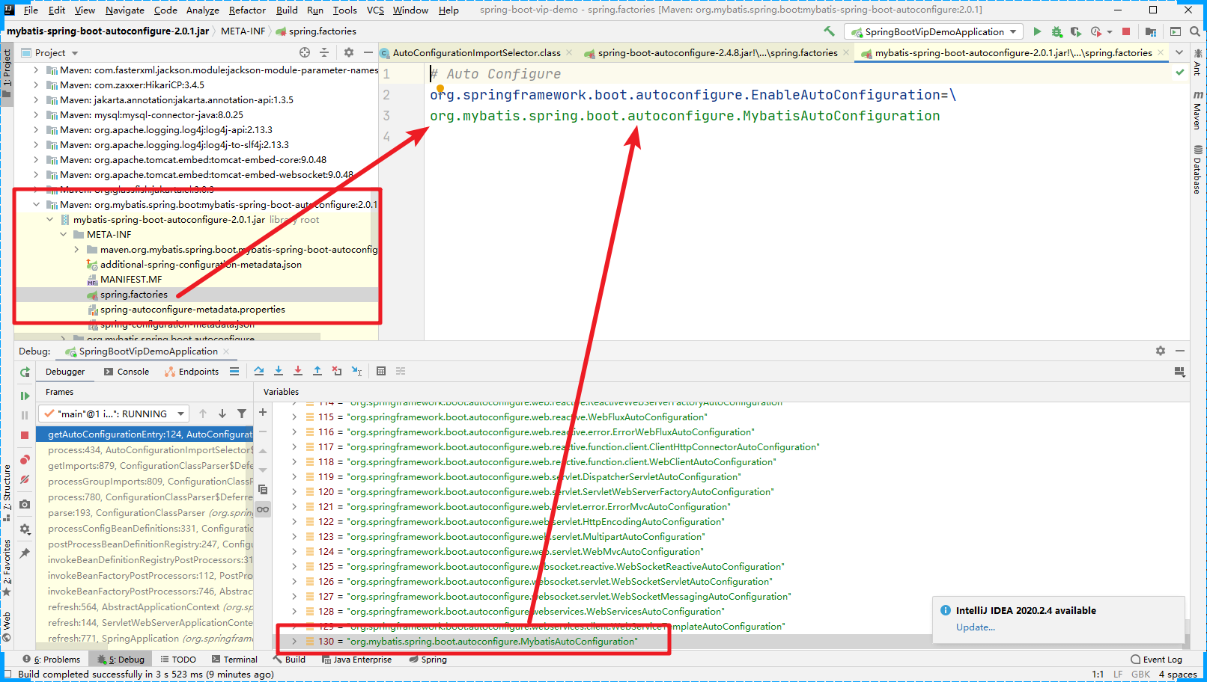The image size is (1207, 682).
Task: Open Search Everywhere magnifier icon
Action: pyautogui.click(x=1194, y=31)
